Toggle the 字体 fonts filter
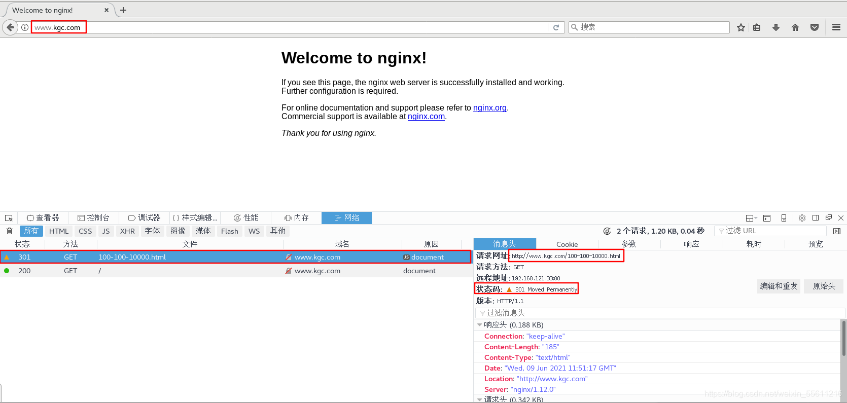847x403 pixels. pos(152,231)
